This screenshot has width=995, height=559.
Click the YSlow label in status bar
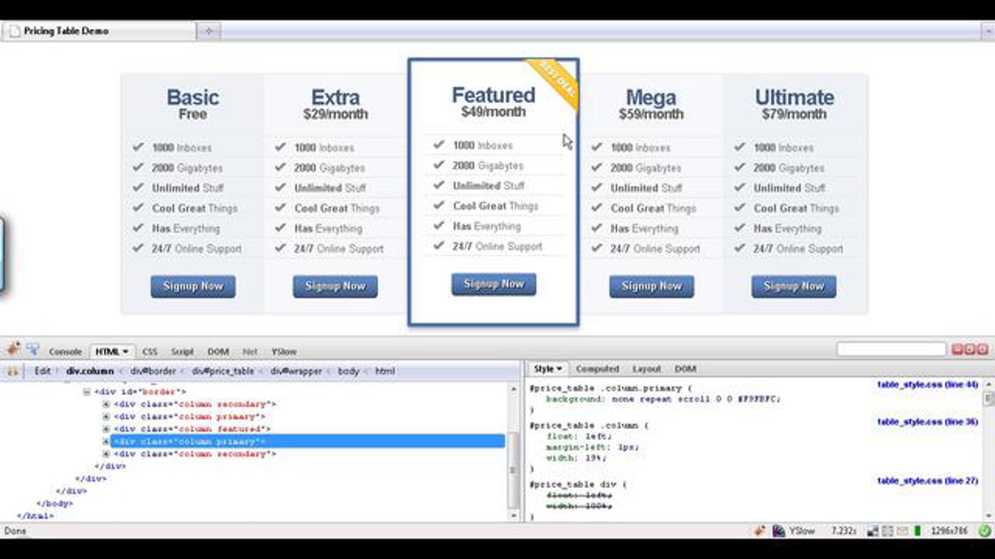(802, 531)
